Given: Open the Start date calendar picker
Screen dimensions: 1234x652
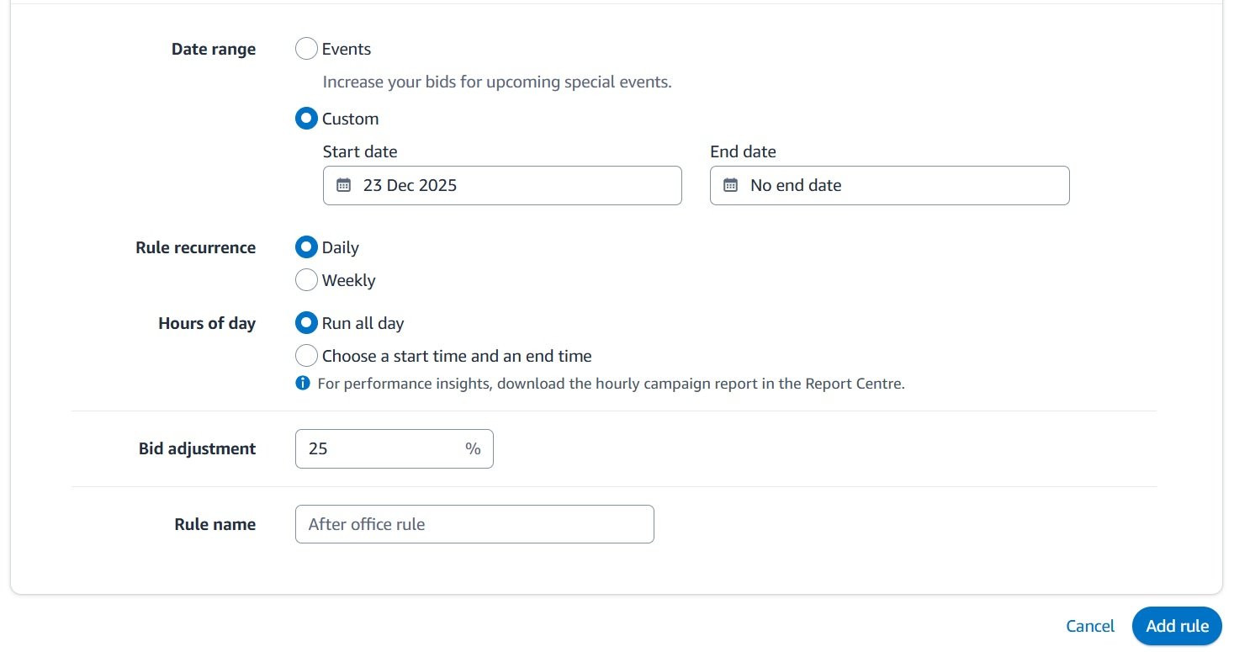Looking at the screenshot, I should point(343,185).
